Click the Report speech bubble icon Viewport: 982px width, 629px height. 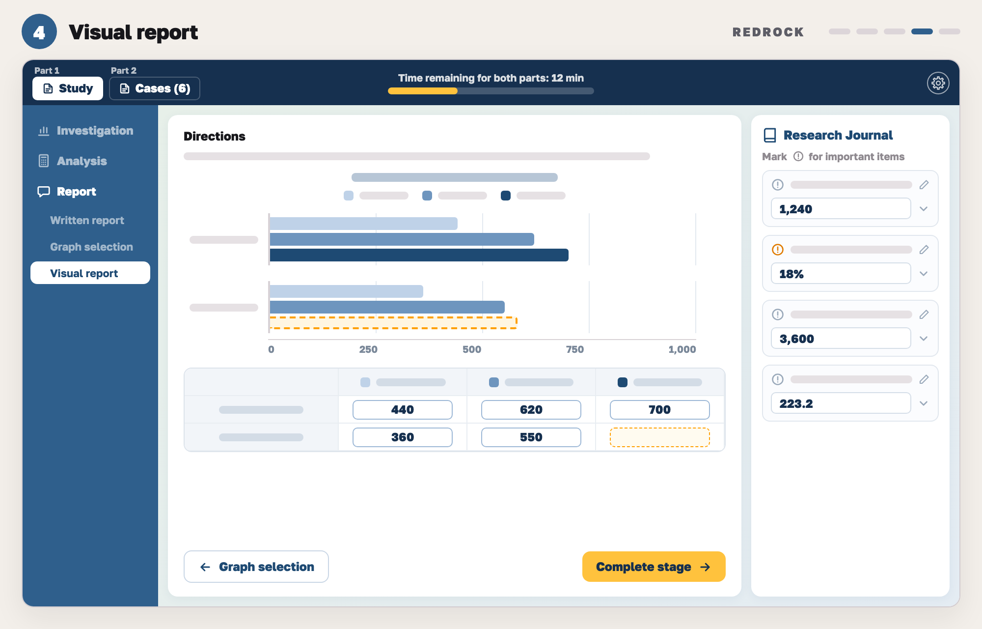pos(44,192)
